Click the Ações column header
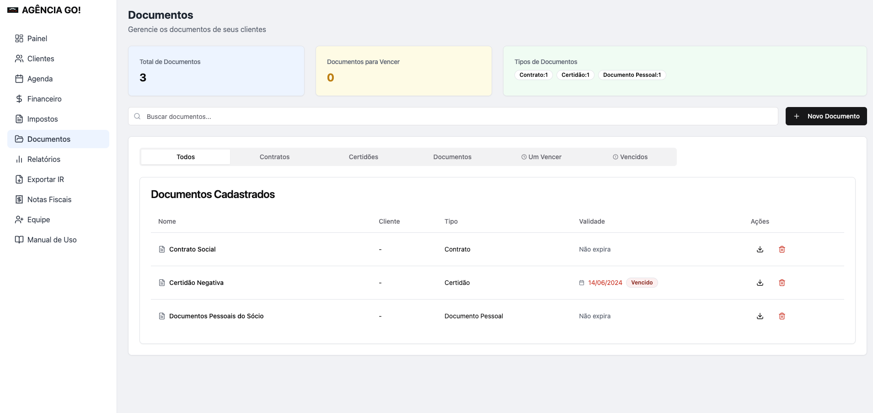 (760, 221)
